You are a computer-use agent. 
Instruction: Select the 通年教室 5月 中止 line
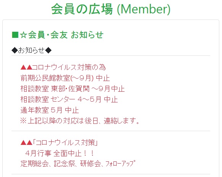click(x=50, y=110)
